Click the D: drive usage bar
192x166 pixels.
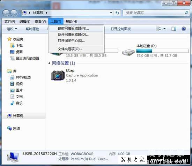coord(162,51)
